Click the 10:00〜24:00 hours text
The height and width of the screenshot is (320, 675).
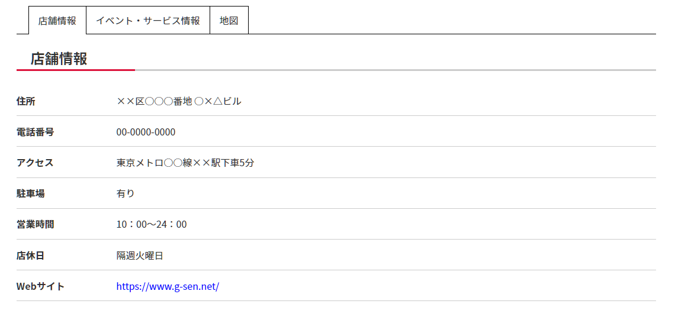(x=152, y=225)
